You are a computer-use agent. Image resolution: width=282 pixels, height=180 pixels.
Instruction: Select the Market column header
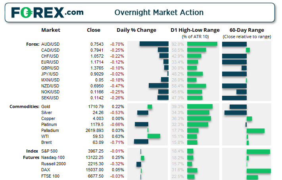tap(51, 30)
